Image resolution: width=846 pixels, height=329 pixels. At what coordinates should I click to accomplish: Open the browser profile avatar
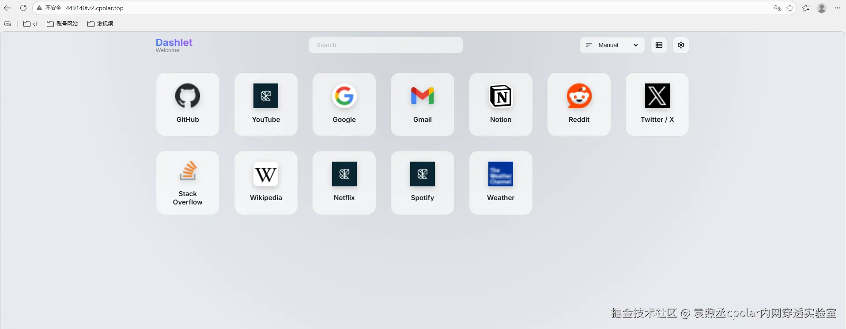pos(822,8)
